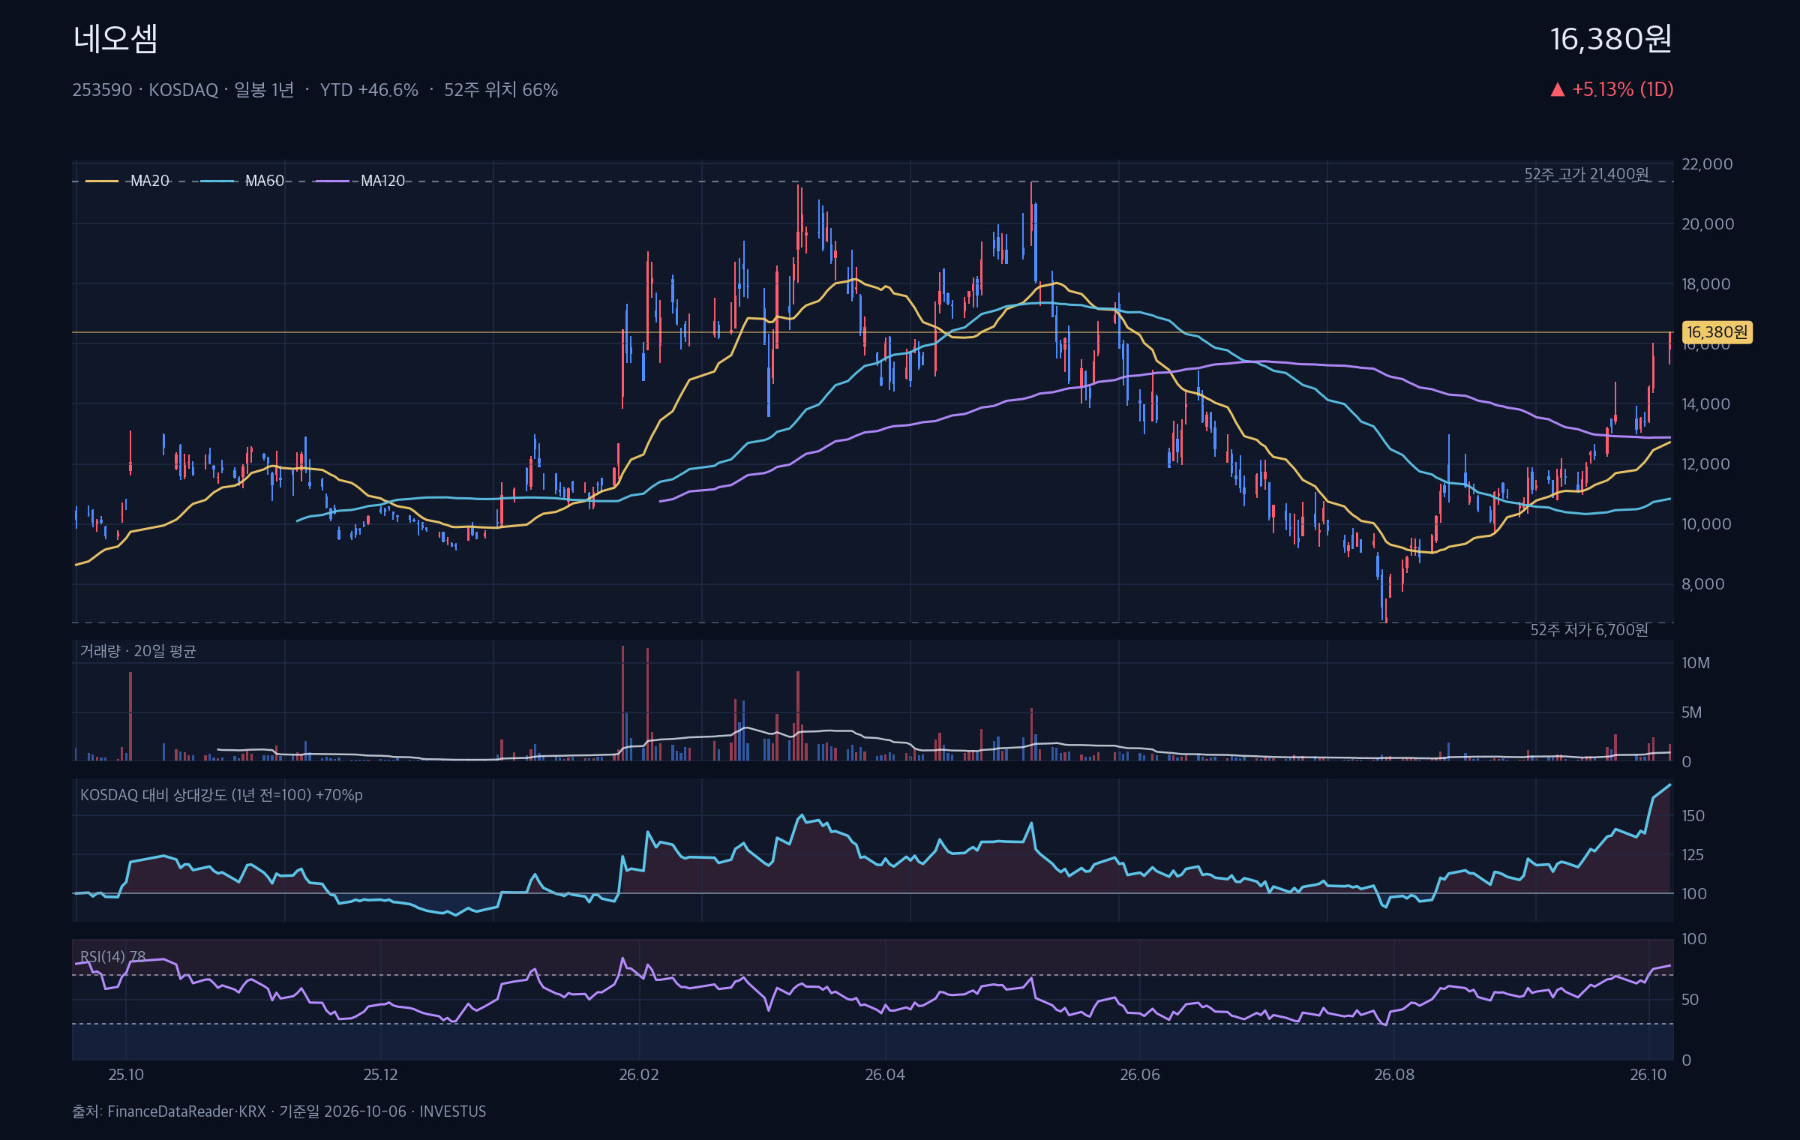Click the +5.13% (1D) change label

tap(1623, 90)
